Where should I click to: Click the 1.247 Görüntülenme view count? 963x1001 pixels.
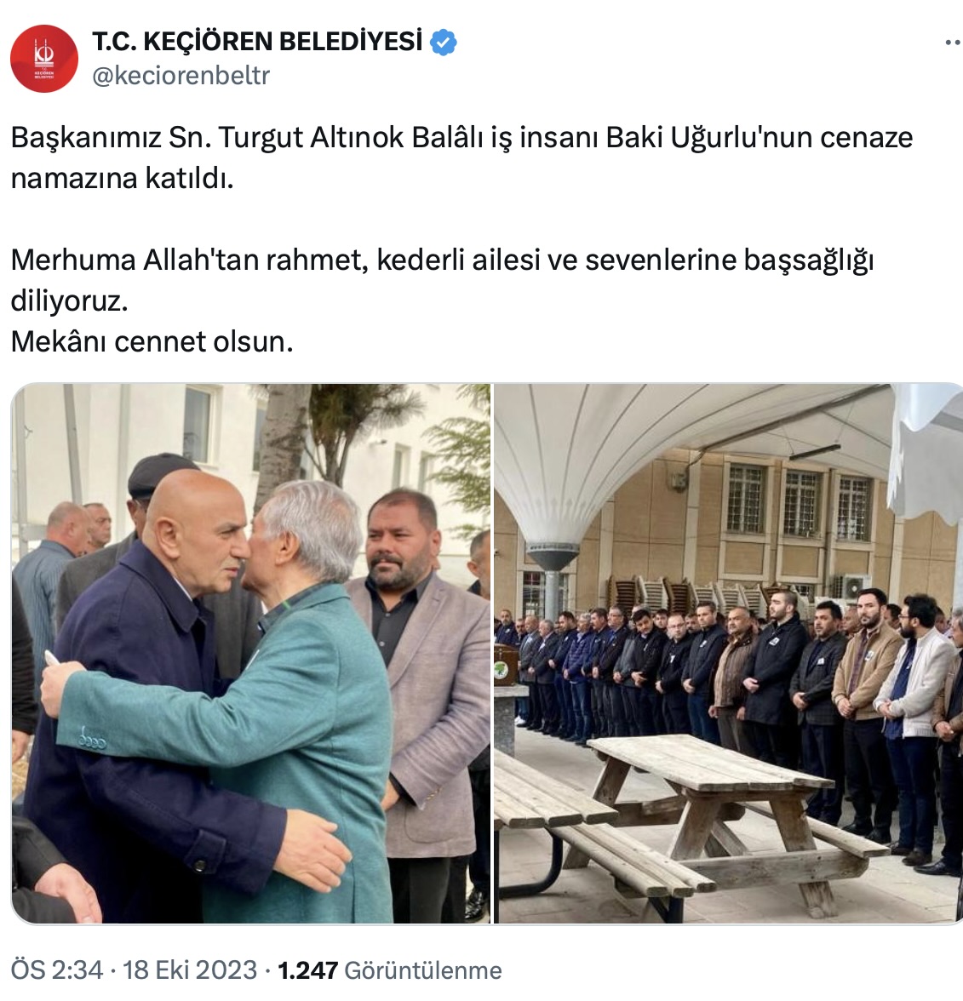pyautogui.click(x=390, y=970)
